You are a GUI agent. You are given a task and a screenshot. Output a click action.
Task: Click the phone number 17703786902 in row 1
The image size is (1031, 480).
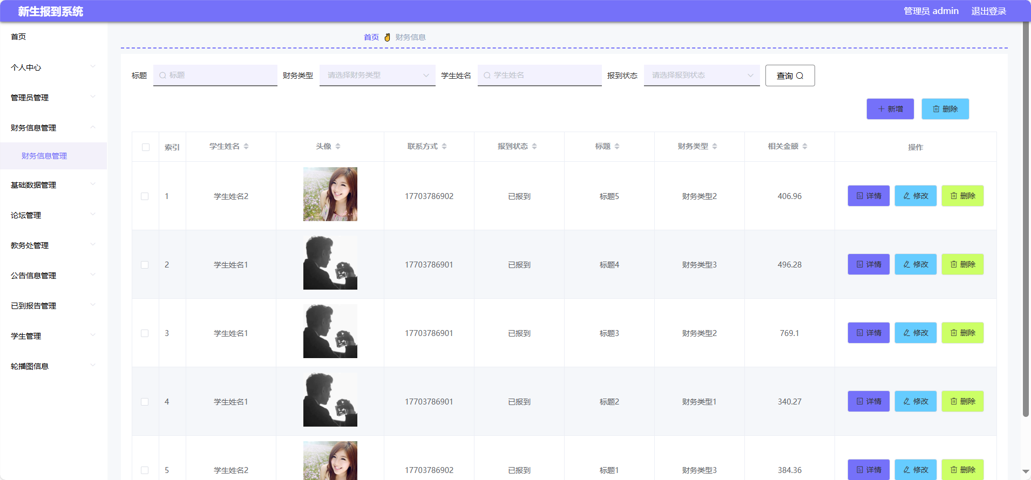click(429, 196)
